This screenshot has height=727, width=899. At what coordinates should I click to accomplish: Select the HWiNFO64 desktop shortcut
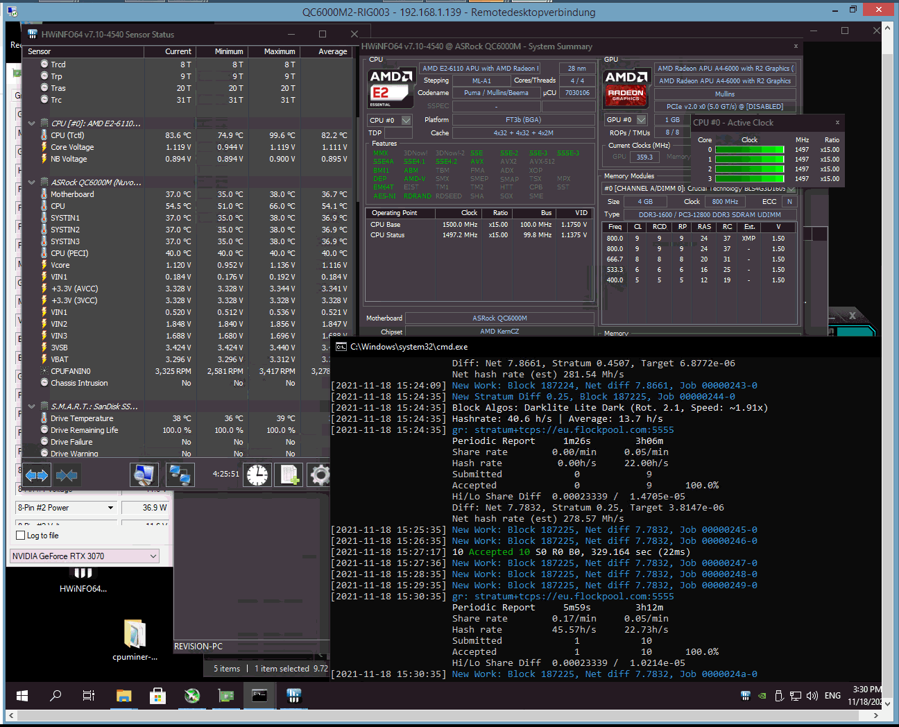[x=83, y=579]
